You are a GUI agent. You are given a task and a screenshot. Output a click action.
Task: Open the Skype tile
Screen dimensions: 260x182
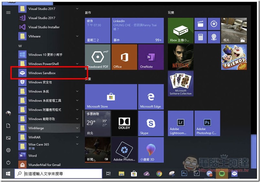pos(151,123)
